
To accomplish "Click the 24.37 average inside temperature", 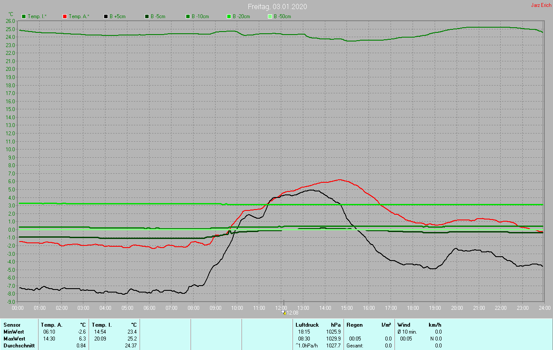I will [x=130, y=346].
